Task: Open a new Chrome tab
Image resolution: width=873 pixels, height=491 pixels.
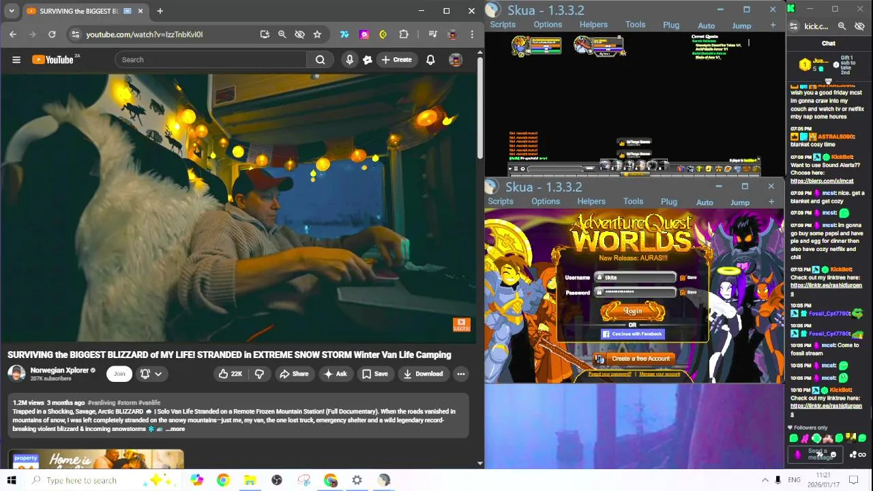Action: tap(160, 11)
